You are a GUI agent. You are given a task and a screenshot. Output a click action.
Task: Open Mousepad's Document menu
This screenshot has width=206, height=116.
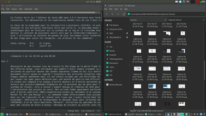click(x=28, y=9)
